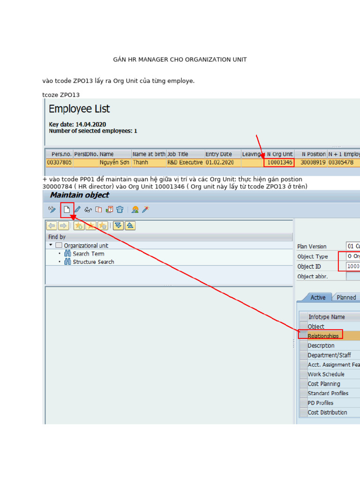Click the Activate (magic wand) icon

pyautogui.click(x=146, y=210)
